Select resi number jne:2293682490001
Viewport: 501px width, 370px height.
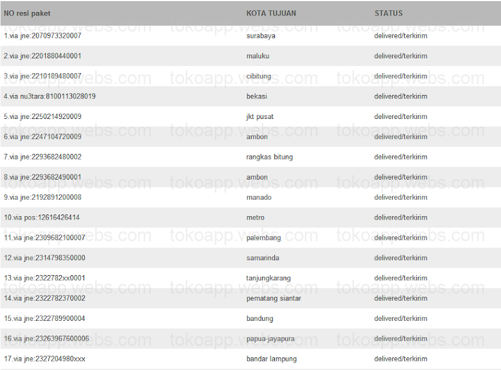coord(42,177)
